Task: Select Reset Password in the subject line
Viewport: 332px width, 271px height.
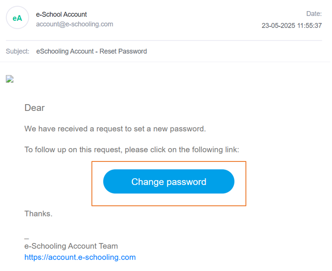Action: 123,51
